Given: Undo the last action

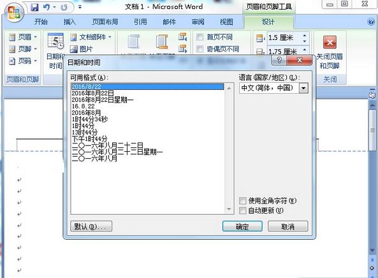Looking at the screenshot, I should tap(46, 8).
